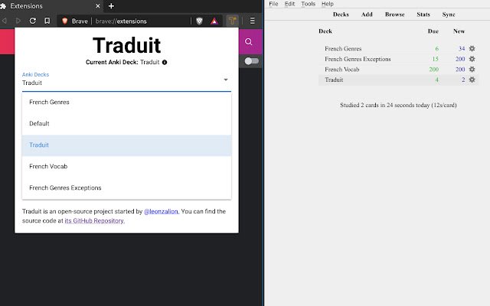Open Anki File menu
The height and width of the screenshot is (306, 490).
(x=273, y=4)
